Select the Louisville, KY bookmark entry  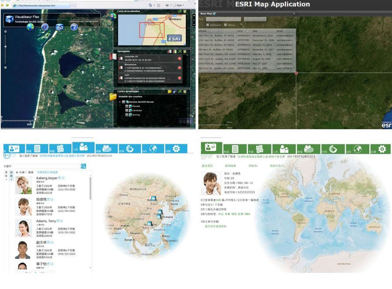[x=150, y=58]
